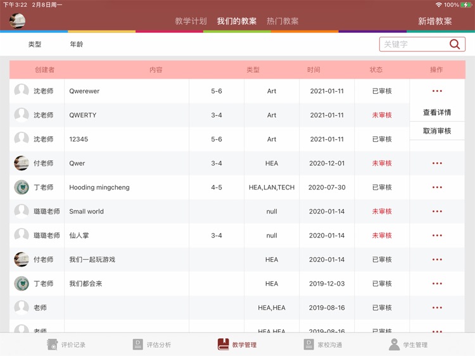Click 未审核 status in QWERTY row

pos(382,115)
